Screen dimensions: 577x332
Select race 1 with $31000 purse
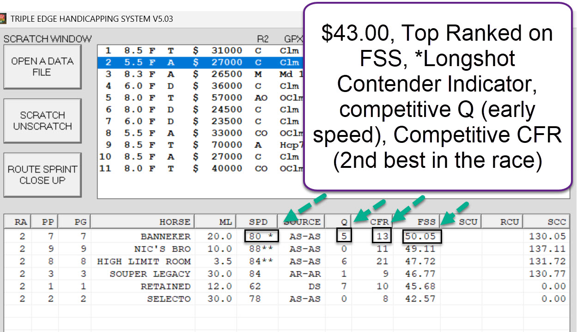click(199, 50)
